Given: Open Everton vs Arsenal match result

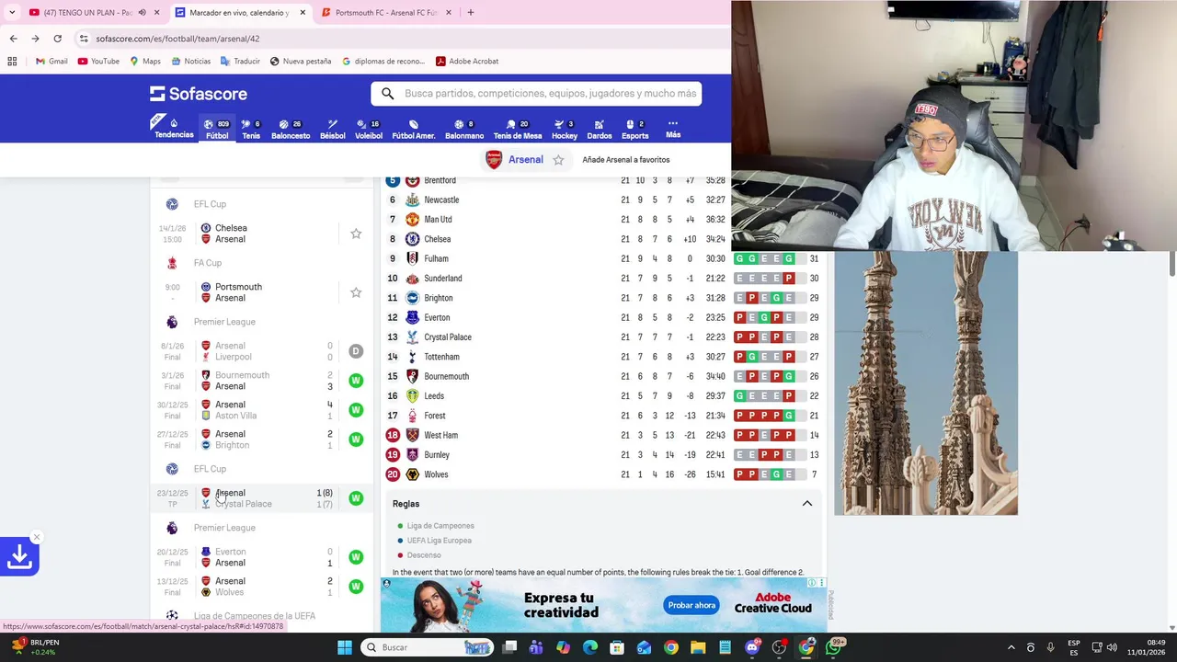Looking at the screenshot, I should [x=262, y=557].
